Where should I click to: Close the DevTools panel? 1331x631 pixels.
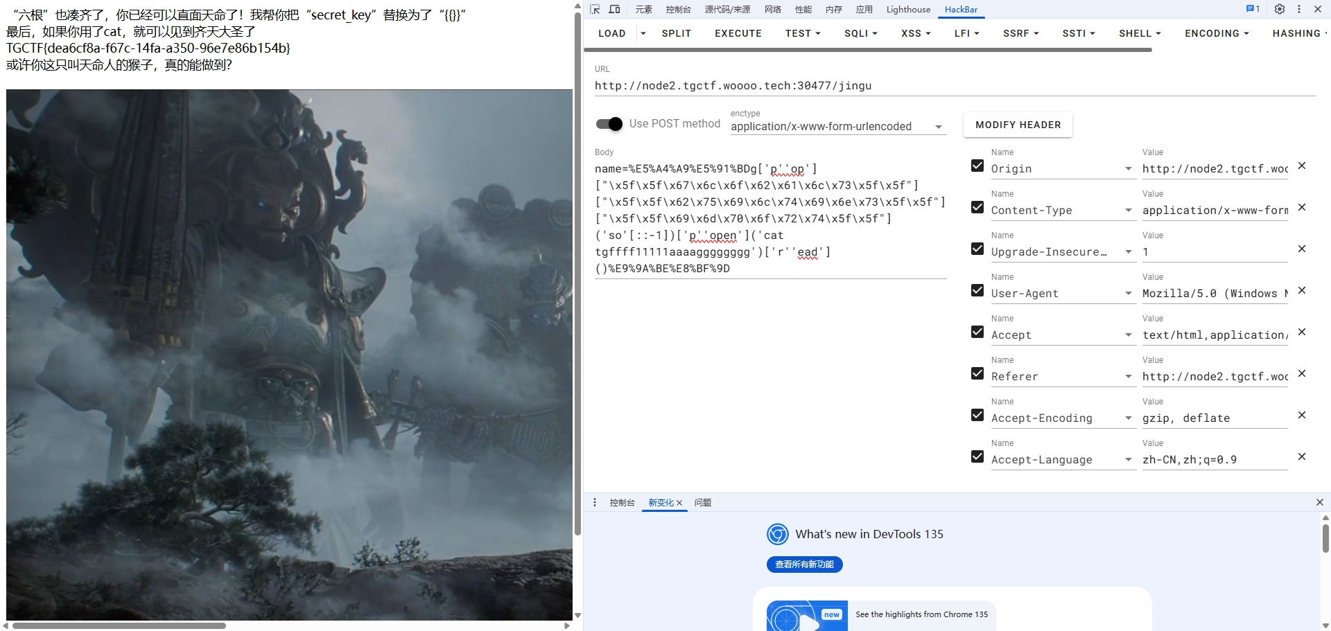point(1318,9)
